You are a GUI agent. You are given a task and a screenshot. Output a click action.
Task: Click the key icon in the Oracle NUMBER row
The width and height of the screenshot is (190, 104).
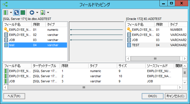point(129,30)
